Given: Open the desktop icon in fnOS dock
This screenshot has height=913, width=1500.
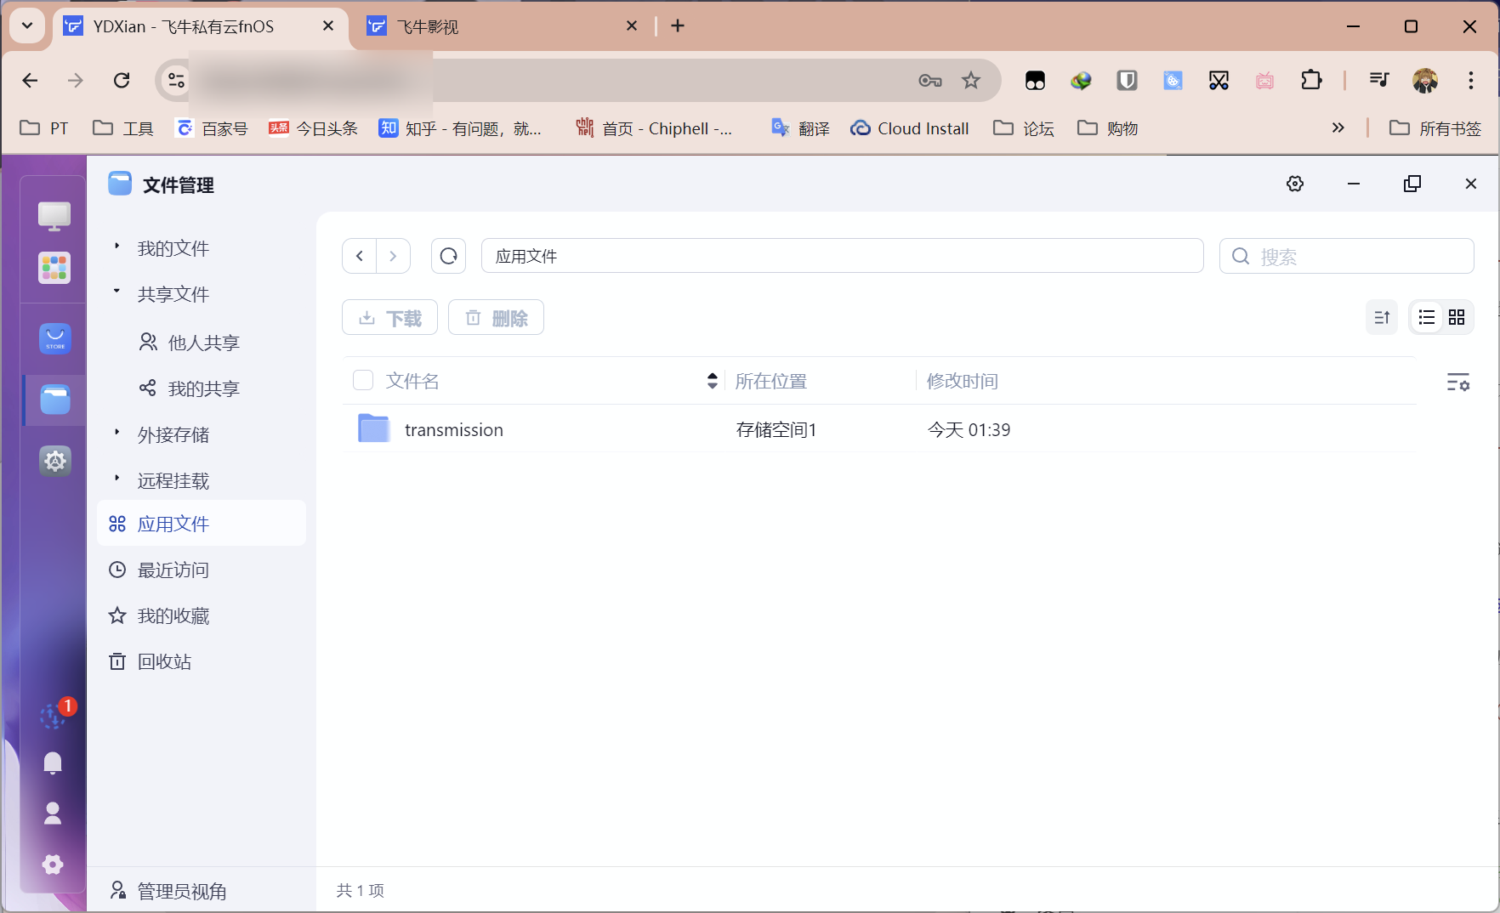Looking at the screenshot, I should tap(54, 216).
